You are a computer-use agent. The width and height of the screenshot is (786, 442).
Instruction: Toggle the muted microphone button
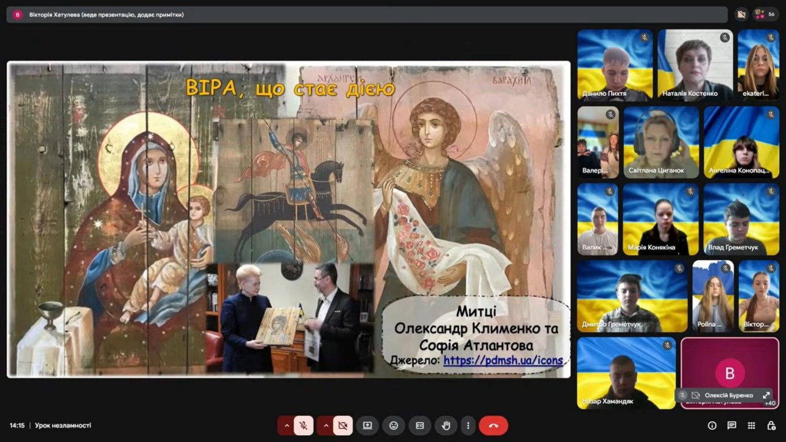304,426
